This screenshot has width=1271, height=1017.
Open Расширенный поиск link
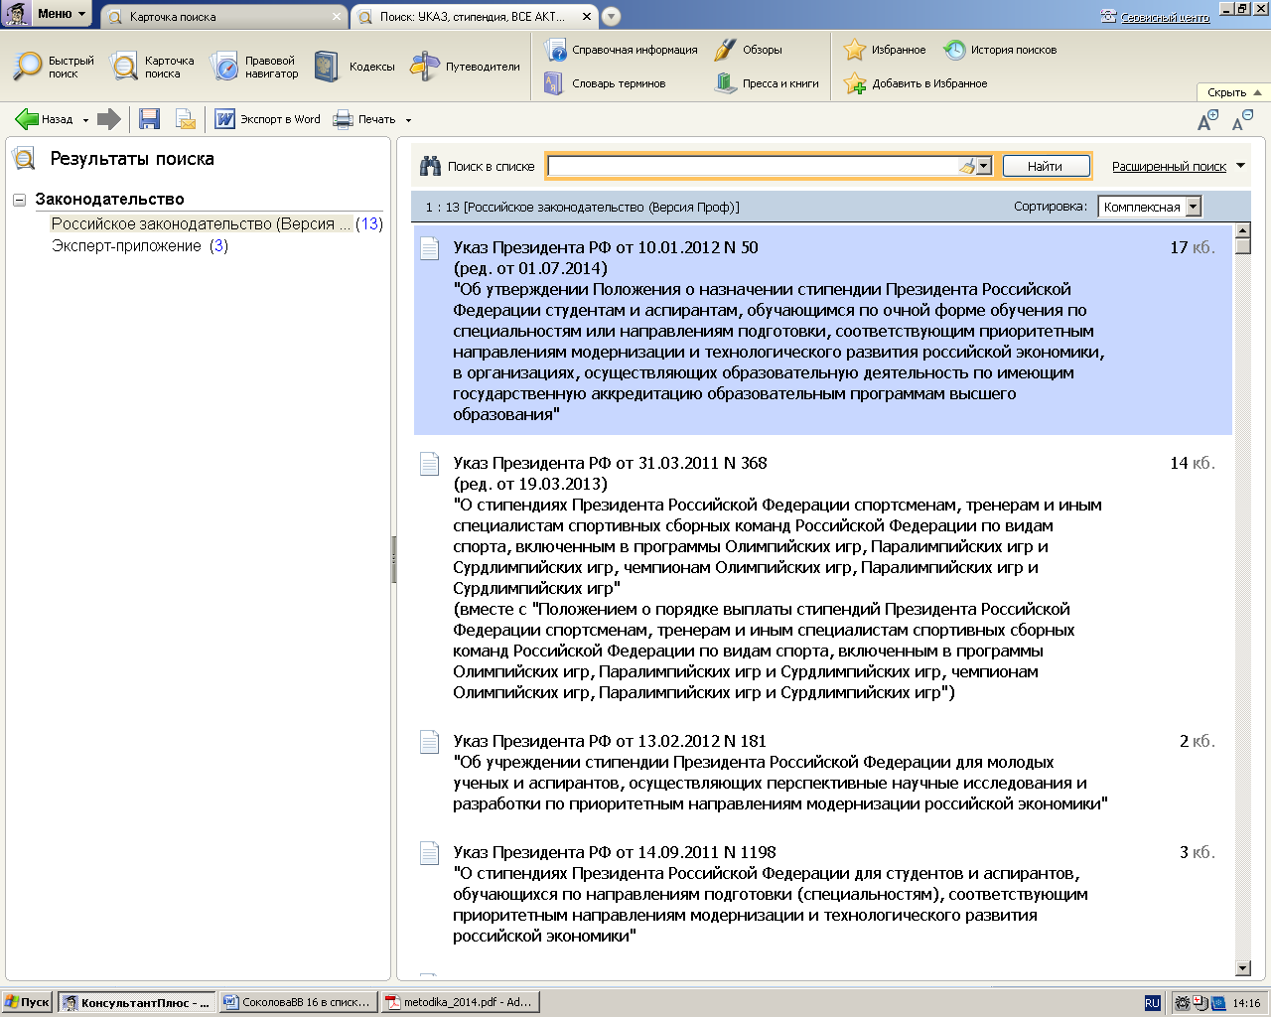1169,167
